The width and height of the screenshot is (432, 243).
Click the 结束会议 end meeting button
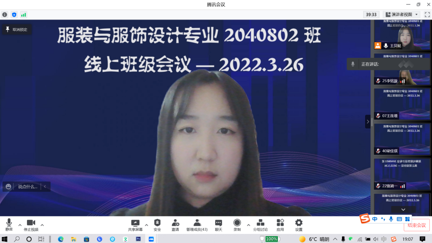pos(416,225)
